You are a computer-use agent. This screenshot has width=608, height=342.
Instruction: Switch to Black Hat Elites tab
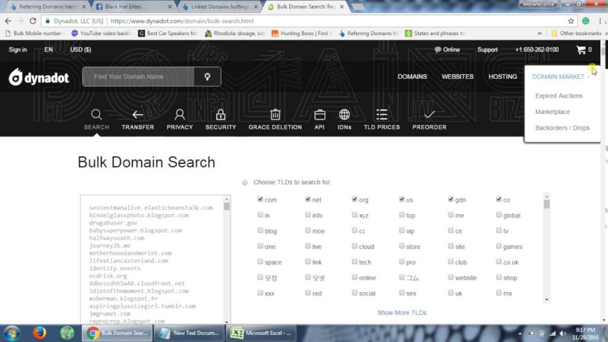pyautogui.click(x=134, y=7)
